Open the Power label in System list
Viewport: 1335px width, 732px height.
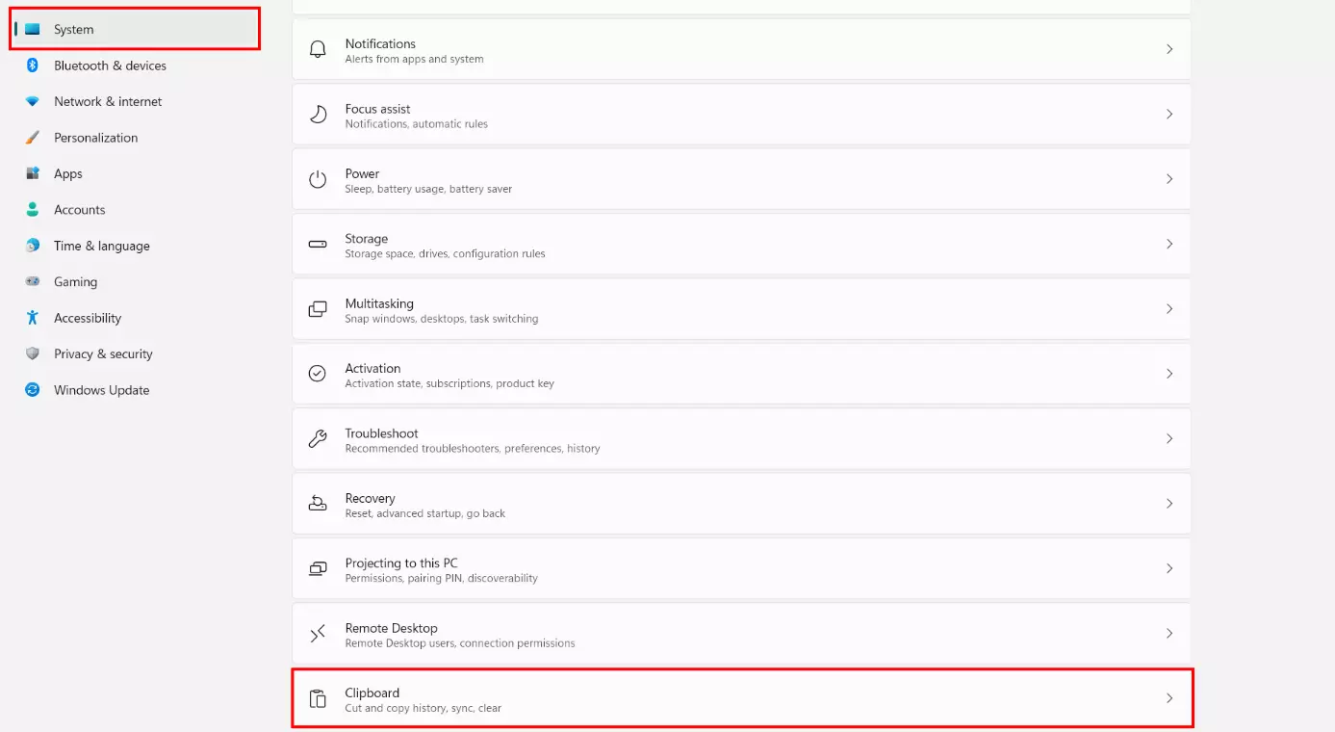362,174
